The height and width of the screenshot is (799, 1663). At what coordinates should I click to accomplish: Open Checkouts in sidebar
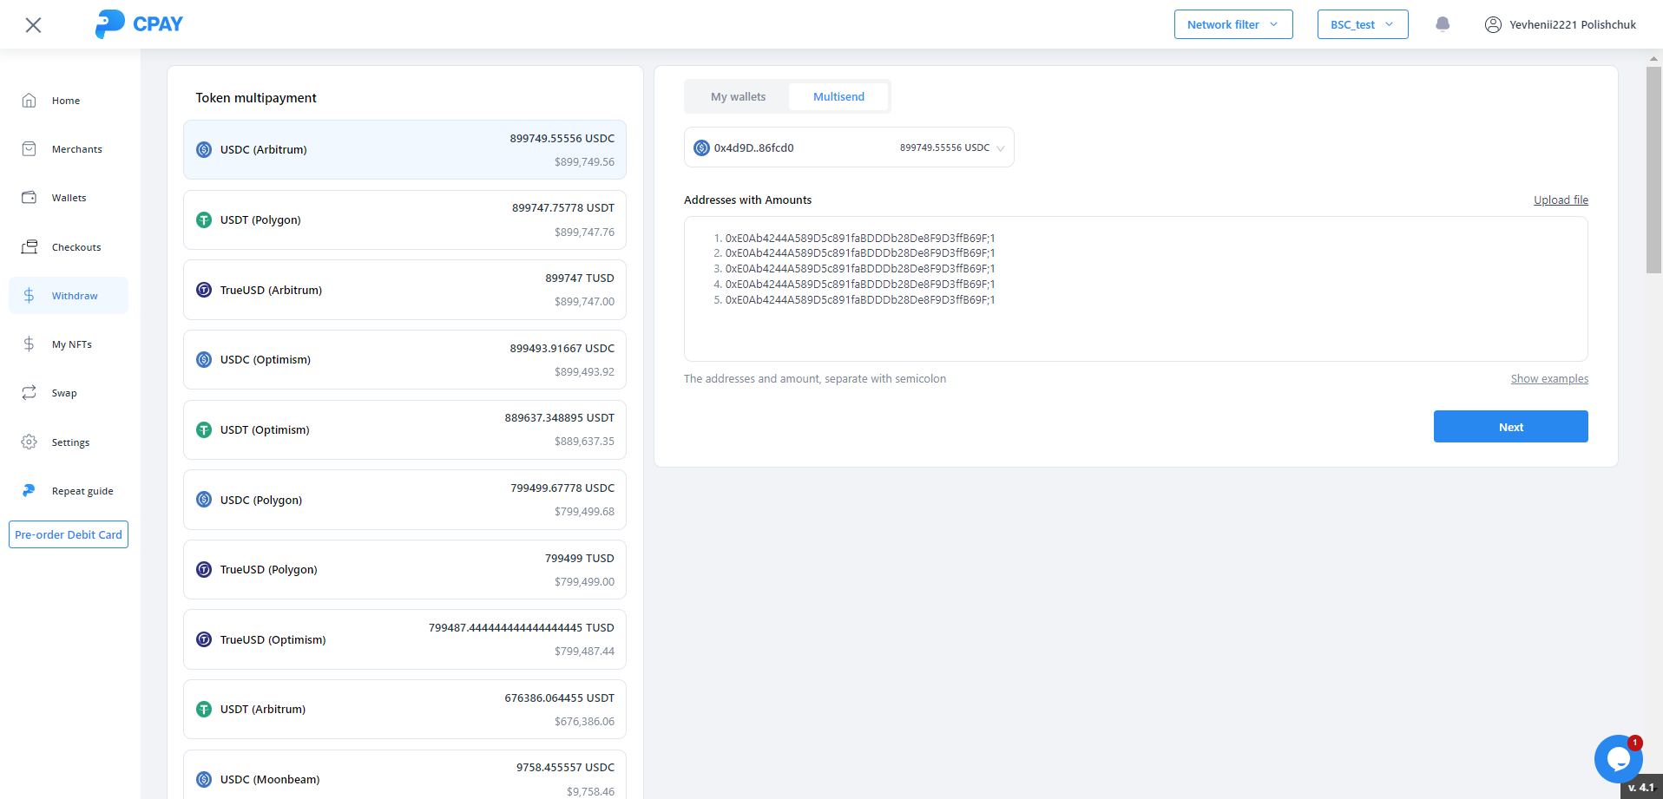click(76, 247)
